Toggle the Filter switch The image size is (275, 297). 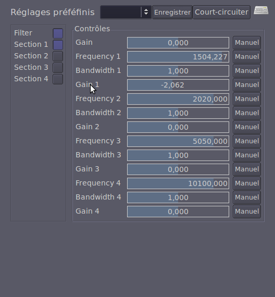point(58,33)
